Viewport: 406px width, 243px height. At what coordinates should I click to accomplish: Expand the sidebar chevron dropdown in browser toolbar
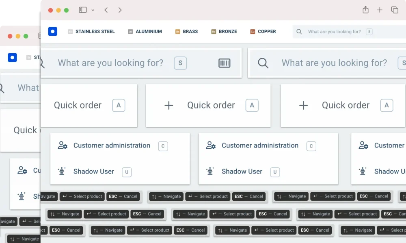click(x=93, y=10)
